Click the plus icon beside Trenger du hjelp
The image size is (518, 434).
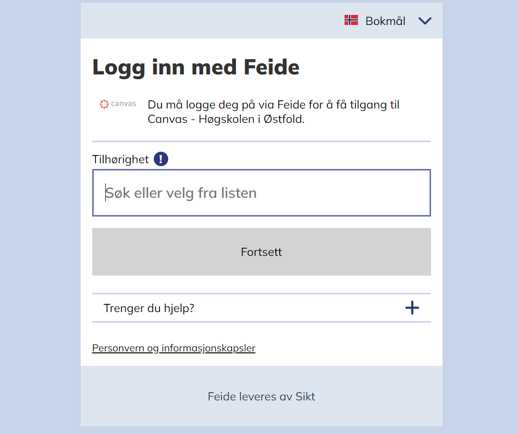coord(412,308)
